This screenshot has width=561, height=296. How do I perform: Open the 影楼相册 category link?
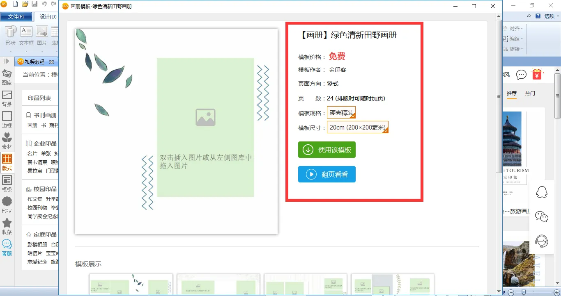(37, 245)
